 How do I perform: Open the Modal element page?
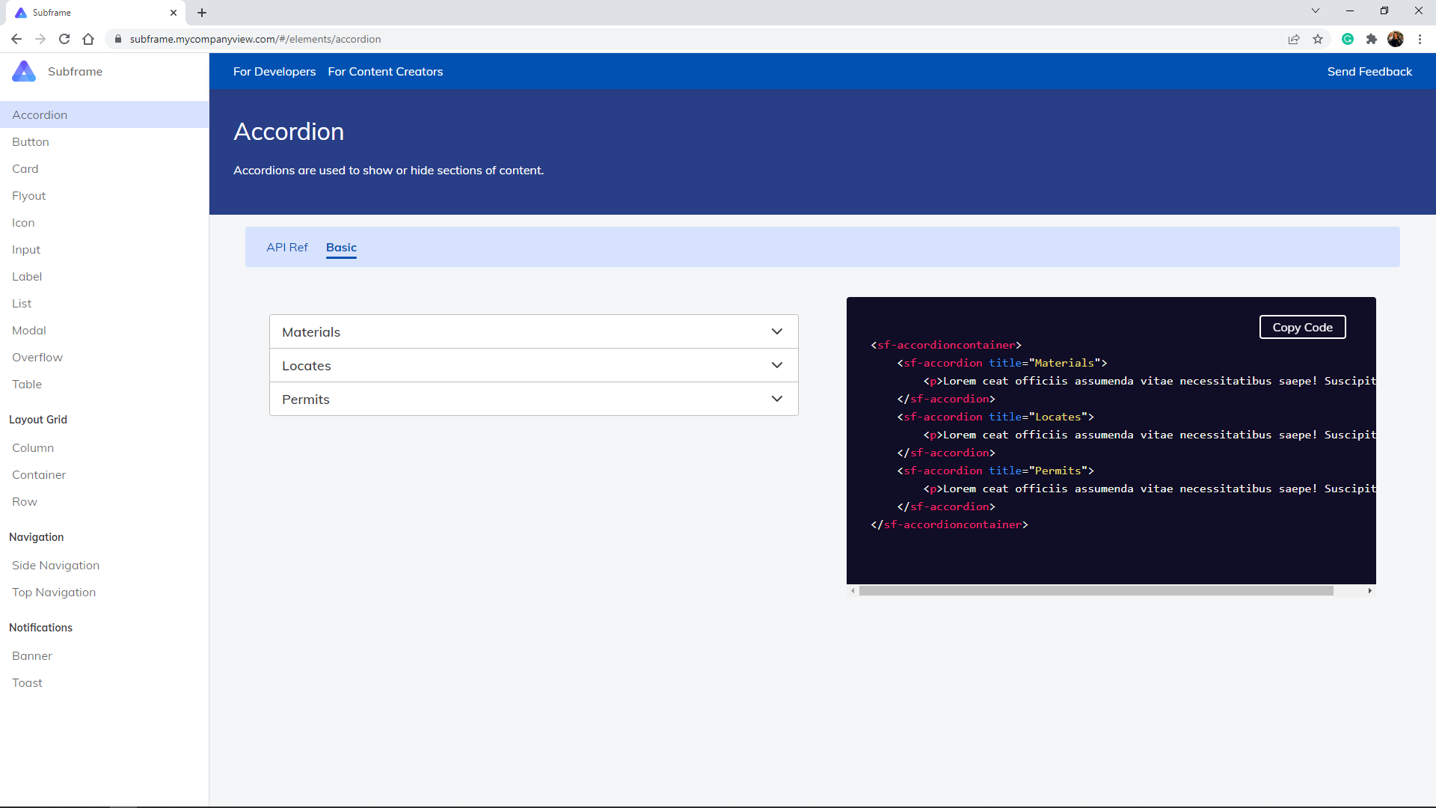coord(29,331)
